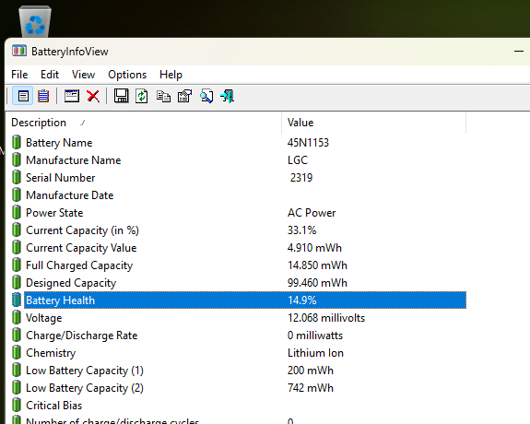
Task: Click the serial number value 2319
Action: (301, 178)
